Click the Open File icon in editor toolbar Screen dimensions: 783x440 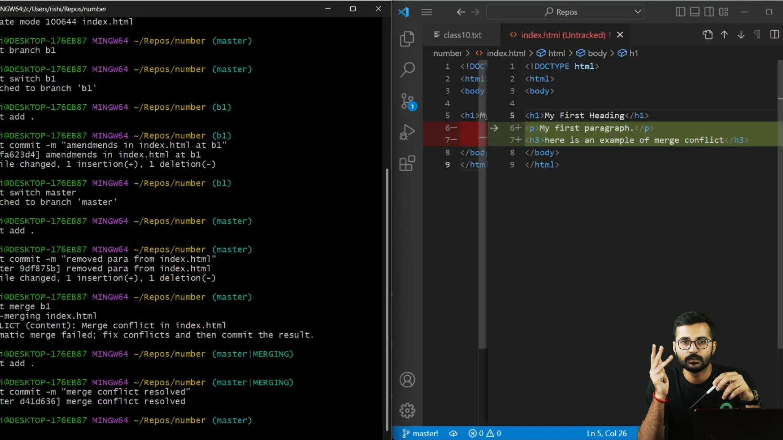click(x=708, y=35)
